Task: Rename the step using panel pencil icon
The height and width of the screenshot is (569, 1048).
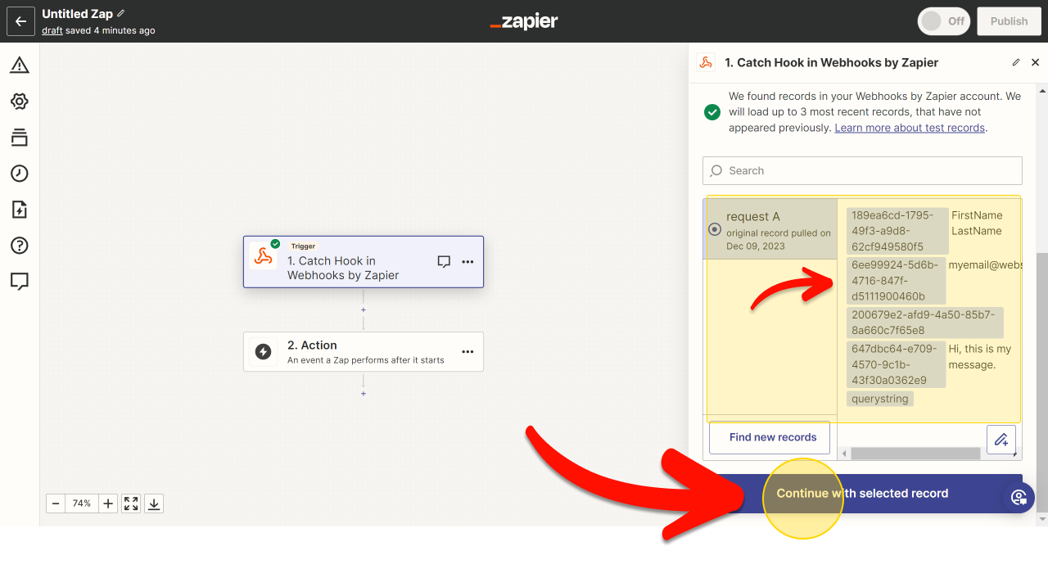Action: pos(1016,62)
